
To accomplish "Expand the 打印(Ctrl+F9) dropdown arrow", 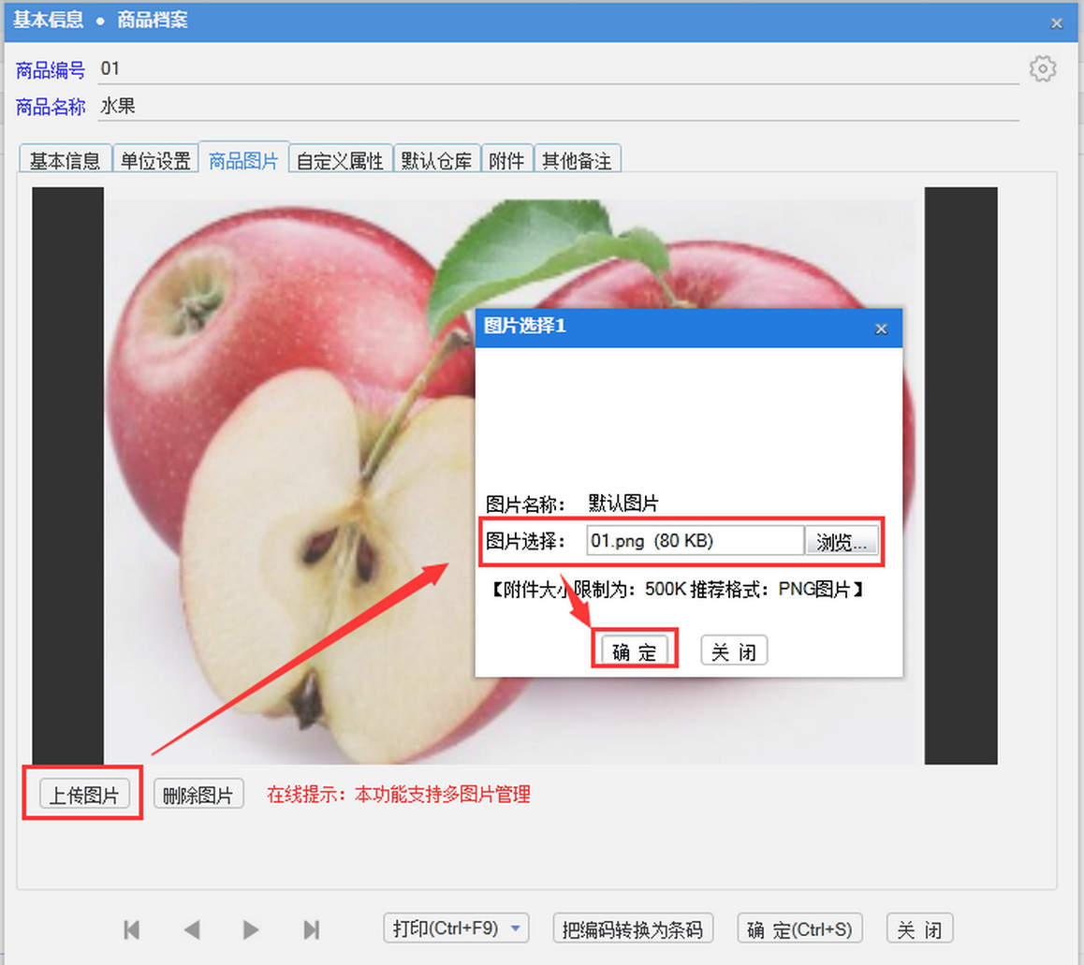I will click(515, 929).
